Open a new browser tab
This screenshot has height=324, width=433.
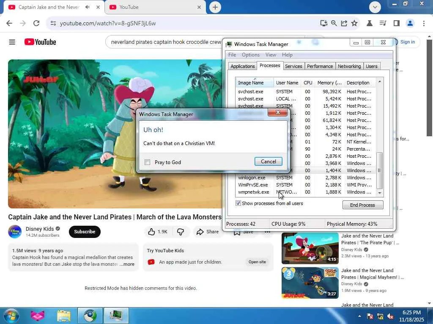pyautogui.click(x=215, y=7)
